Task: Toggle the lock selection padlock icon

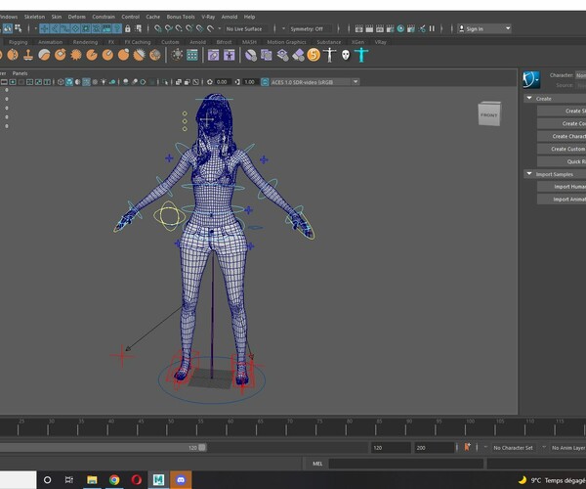Action: click(127, 28)
